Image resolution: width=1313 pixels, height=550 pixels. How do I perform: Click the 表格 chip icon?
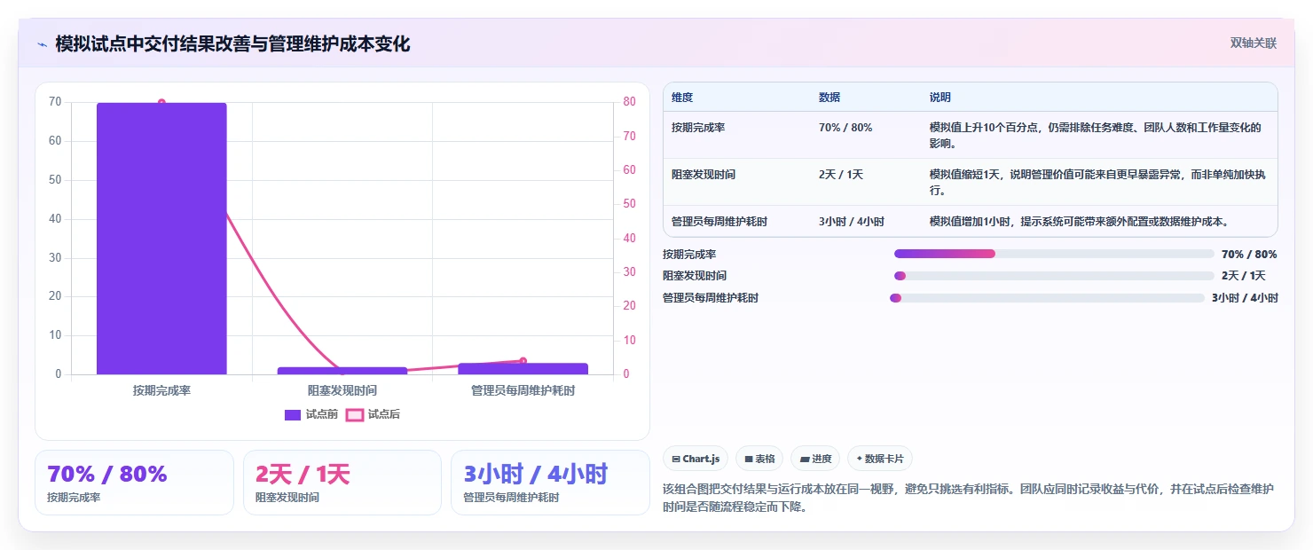749,459
